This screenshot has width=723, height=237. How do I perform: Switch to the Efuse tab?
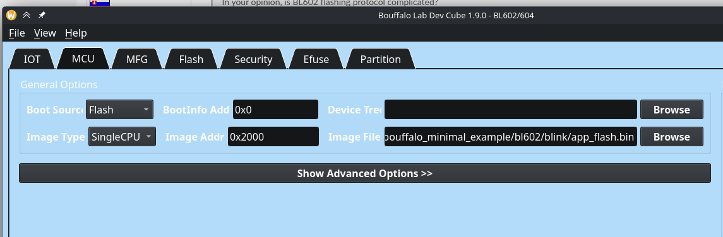[316, 59]
